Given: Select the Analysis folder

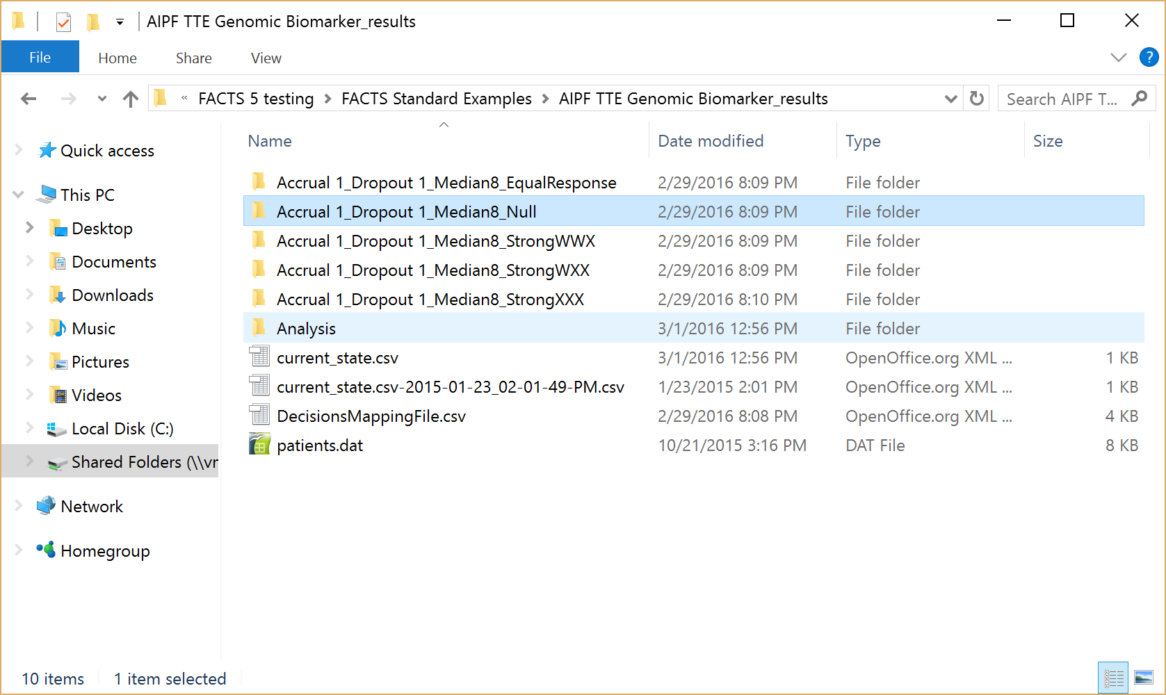Looking at the screenshot, I should pyautogui.click(x=306, y=329).
